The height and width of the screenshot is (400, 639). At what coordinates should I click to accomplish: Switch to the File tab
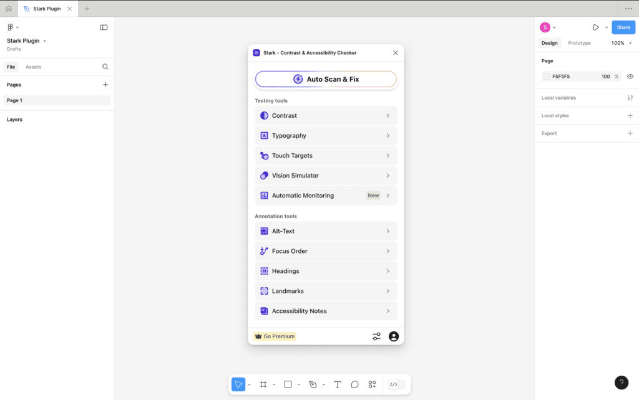[11, 67]
